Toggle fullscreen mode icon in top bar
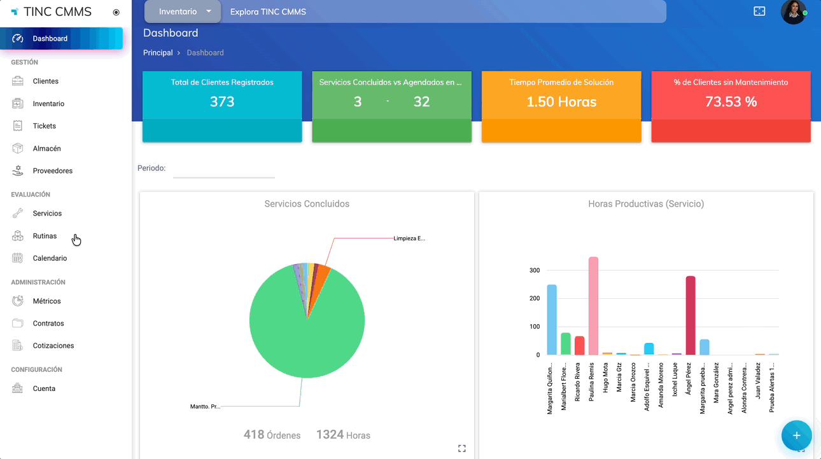Screen dimensions: 821x459 759,11
